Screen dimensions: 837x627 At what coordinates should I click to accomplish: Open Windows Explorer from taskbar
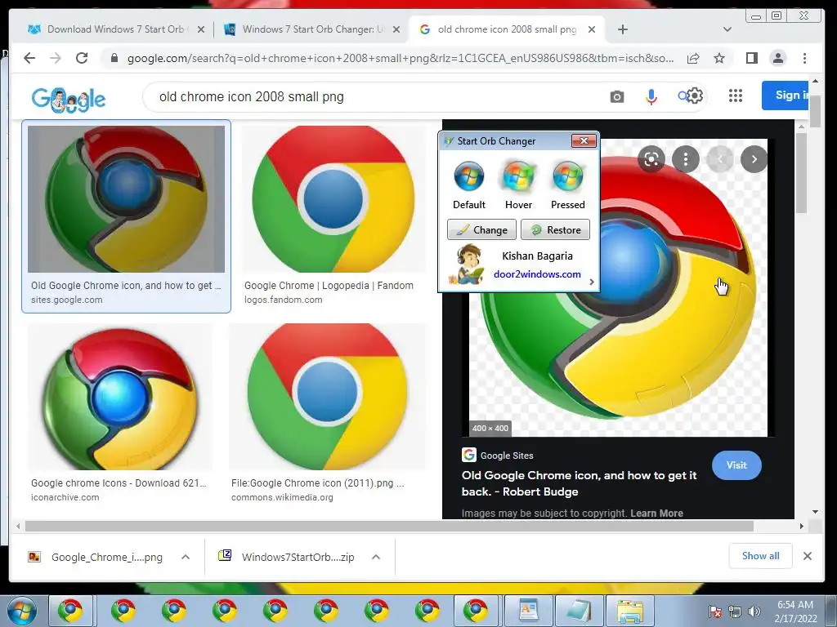629,611
